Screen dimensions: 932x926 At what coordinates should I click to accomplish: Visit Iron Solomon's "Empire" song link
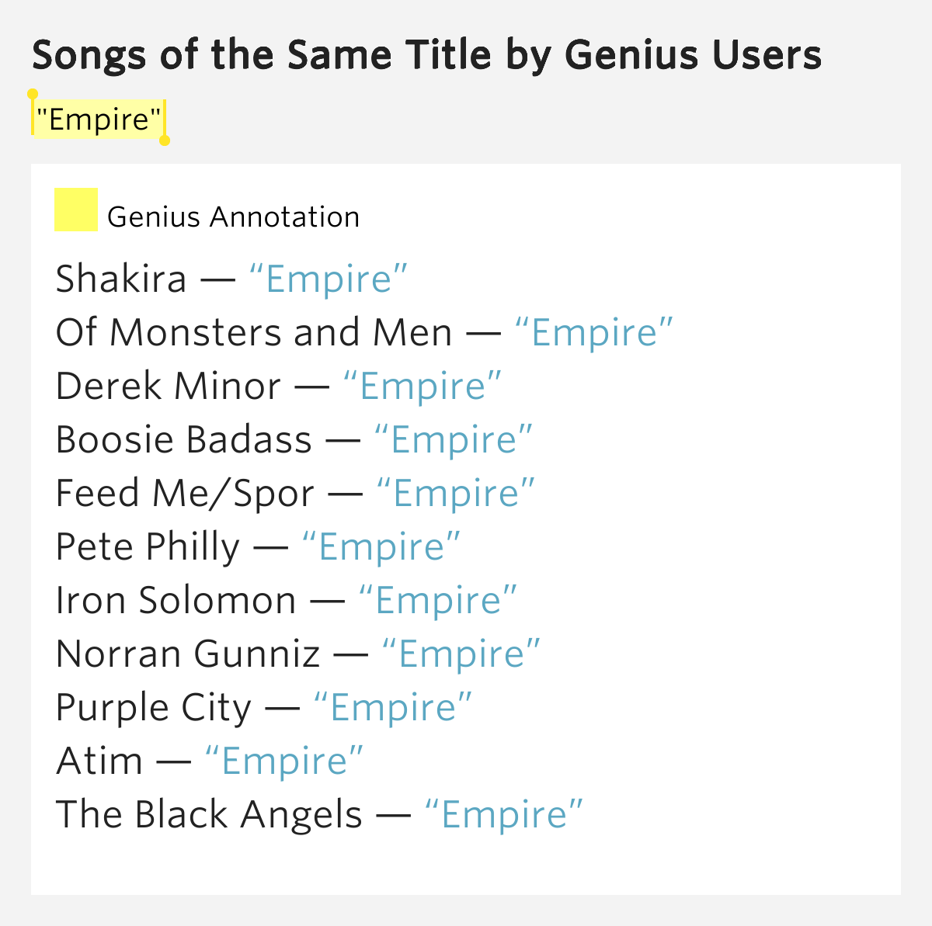[x=437, y=601]
